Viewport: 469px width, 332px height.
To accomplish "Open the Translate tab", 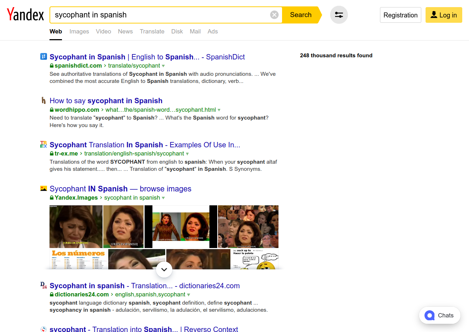I will 152,31.
